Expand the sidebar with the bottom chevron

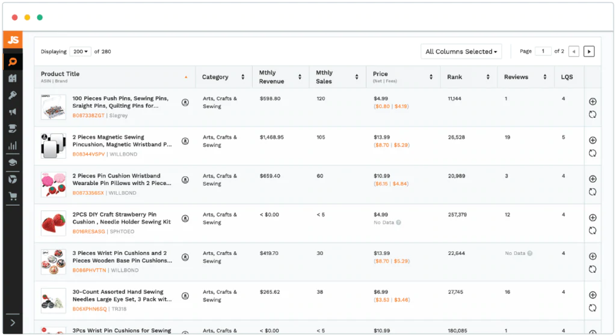click(x=12, y=323)
